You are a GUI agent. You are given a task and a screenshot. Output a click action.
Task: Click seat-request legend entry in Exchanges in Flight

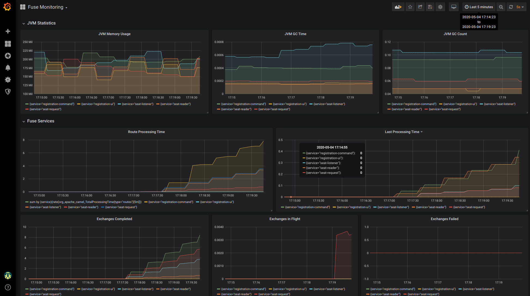click(x=274, y=294)
